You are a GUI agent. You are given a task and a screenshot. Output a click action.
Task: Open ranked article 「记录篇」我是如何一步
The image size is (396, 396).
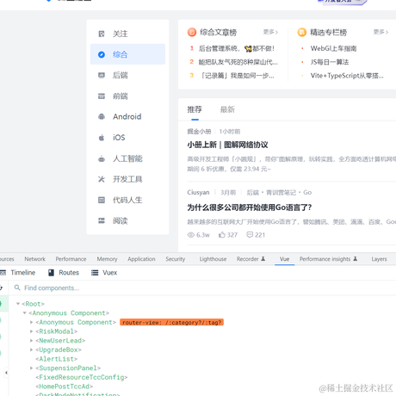click(237, 76)
